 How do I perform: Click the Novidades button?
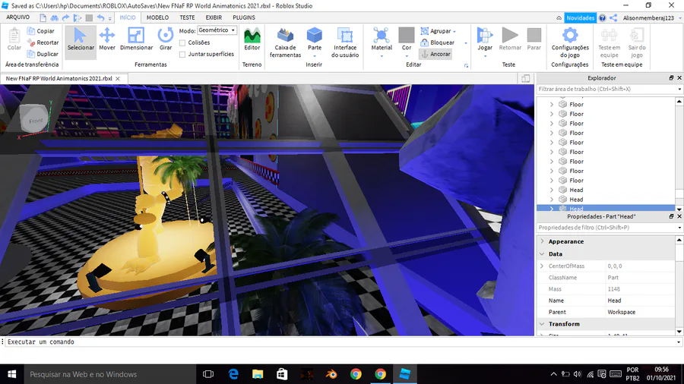tap(580, 18)
